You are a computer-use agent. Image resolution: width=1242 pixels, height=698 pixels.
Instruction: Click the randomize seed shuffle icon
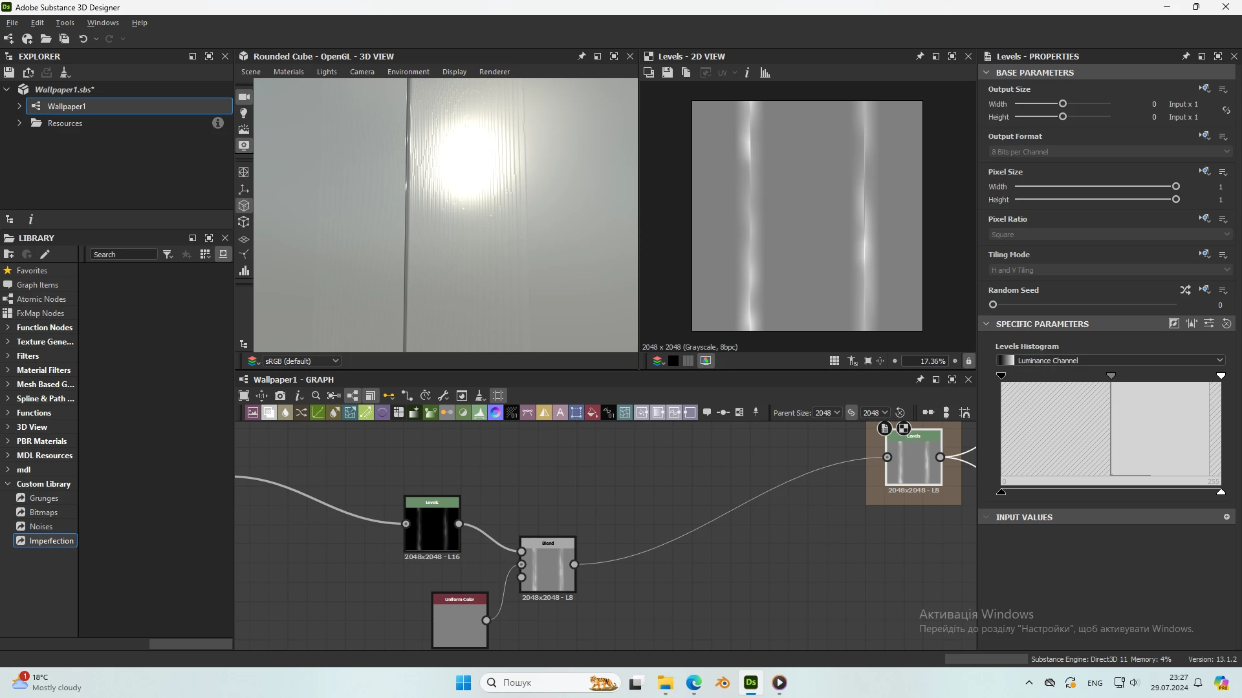click(x=1185, y=290)
